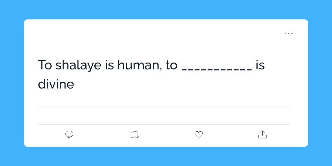Click the first word "To" of the tweet
This screenshot has width=332, height=166.
[45, 65]
